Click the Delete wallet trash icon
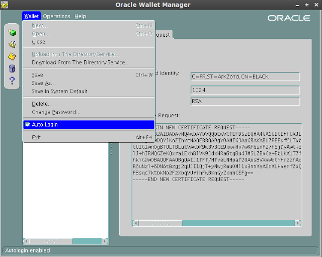322x257 pixels. pyautogui.click(x=12, y=68)
